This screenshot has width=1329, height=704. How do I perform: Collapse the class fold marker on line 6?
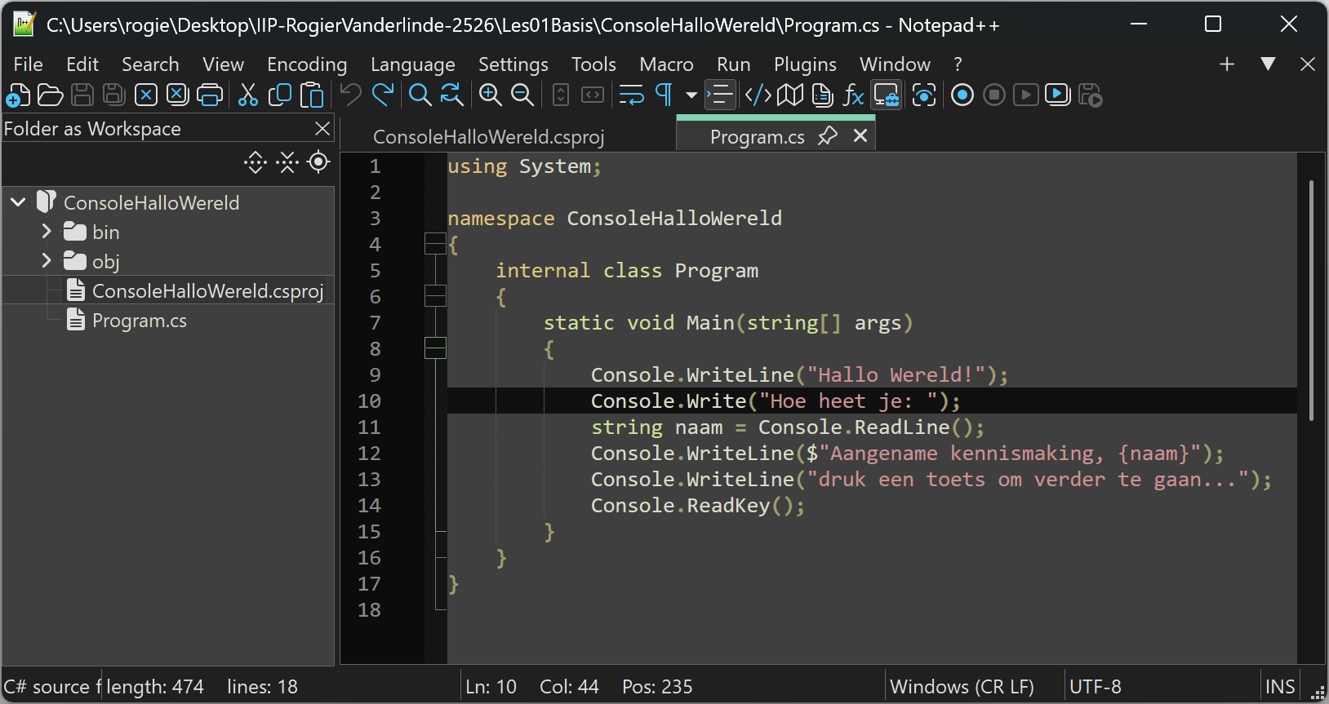pos(435,296)
